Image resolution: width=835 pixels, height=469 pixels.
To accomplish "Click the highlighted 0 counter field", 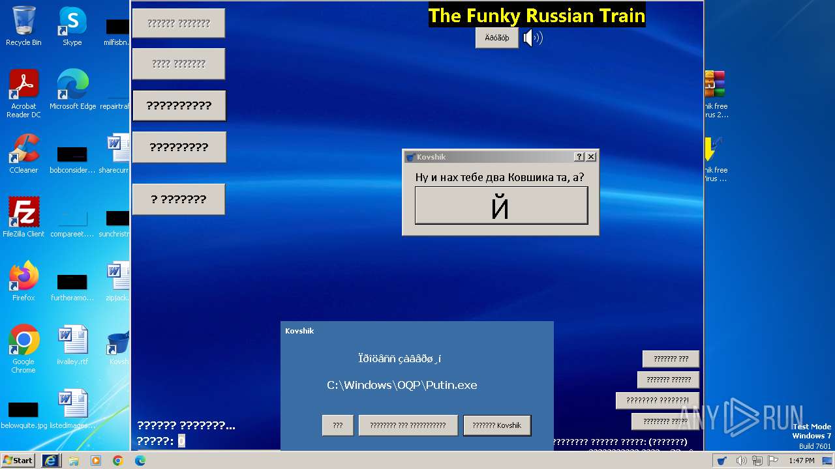I will pos(181,441).
